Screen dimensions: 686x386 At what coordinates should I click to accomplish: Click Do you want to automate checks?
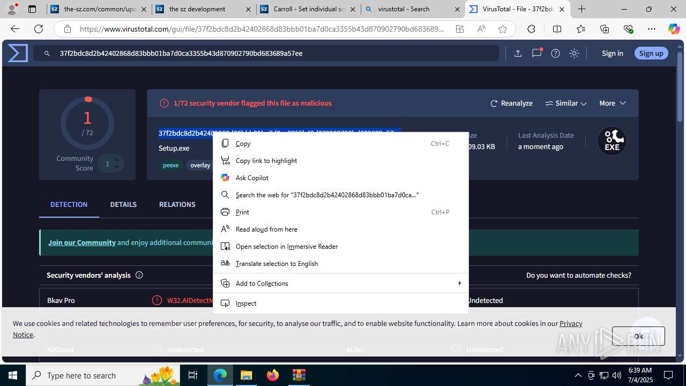point(578,275)
